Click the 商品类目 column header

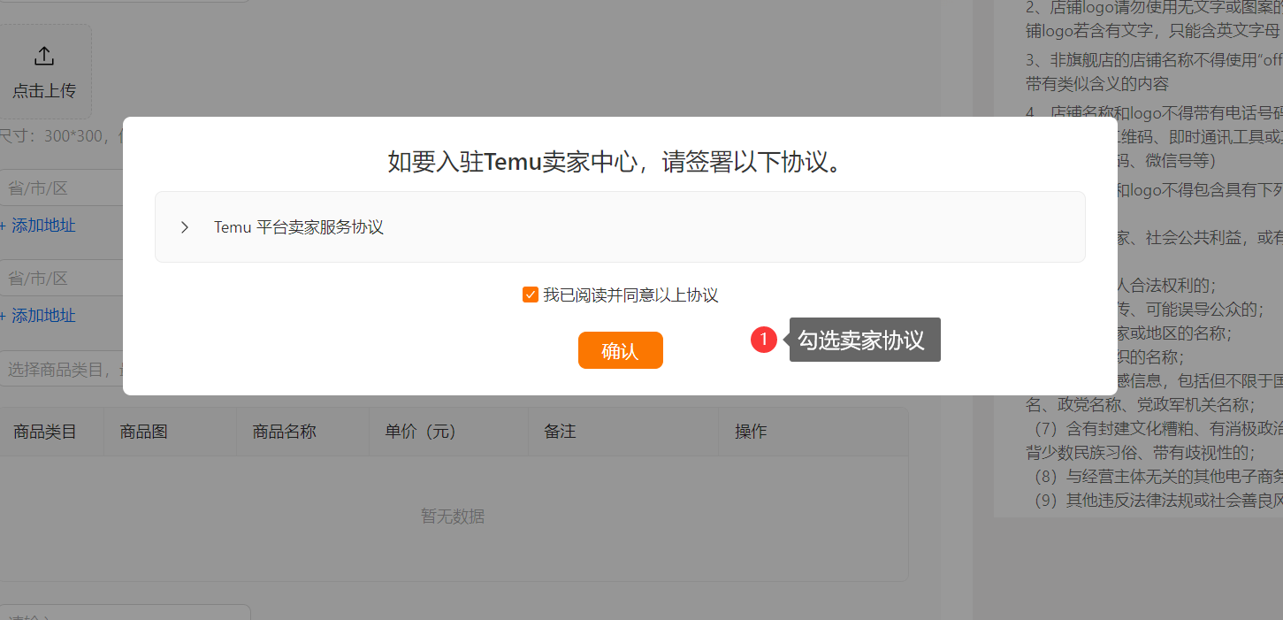tap(45, 432)
